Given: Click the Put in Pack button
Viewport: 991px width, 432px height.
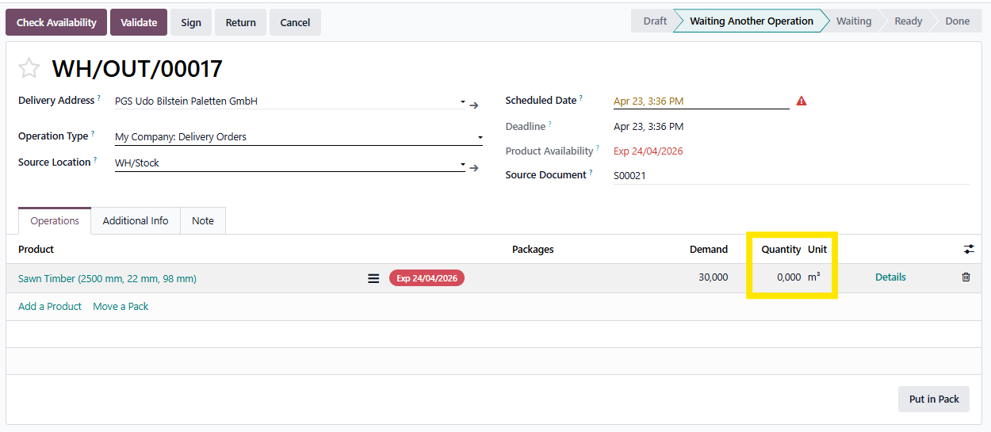Looking at the screenshot, I should click(x=934, y=399).
